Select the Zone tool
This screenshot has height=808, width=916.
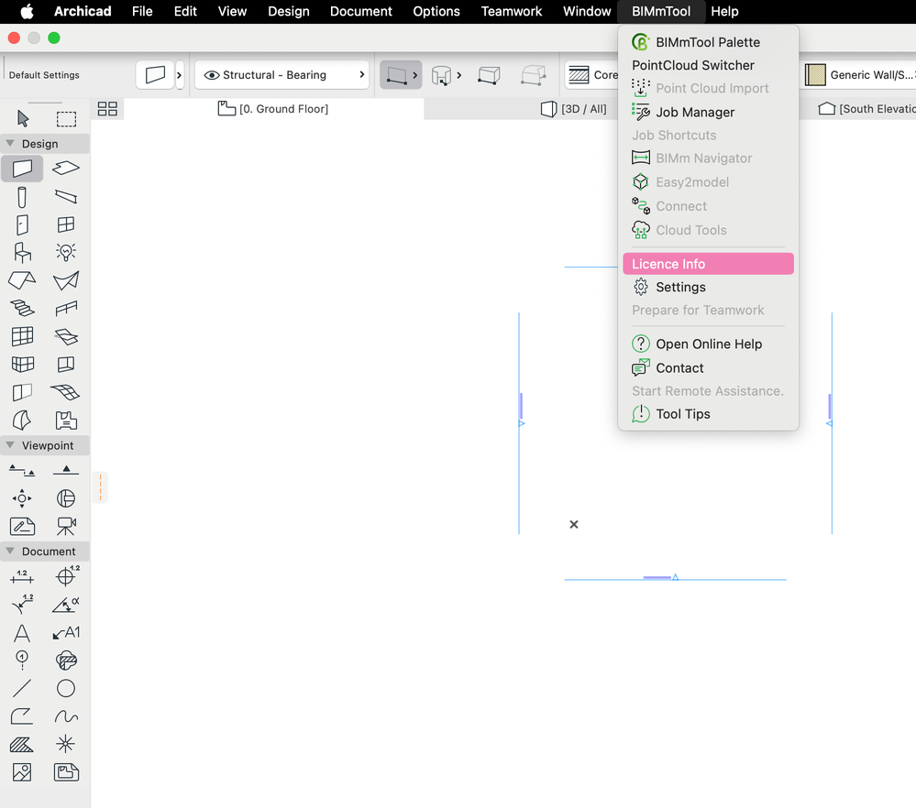pyautogui.click(x=65, y=420)
